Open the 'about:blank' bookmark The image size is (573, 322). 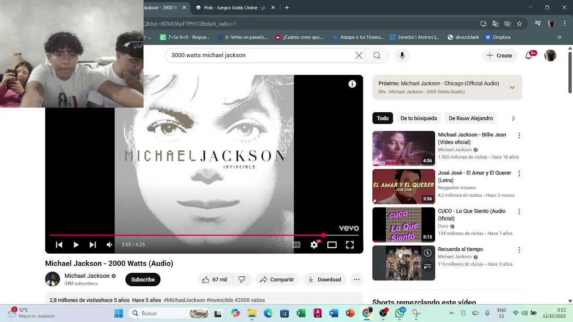point(463,37)
